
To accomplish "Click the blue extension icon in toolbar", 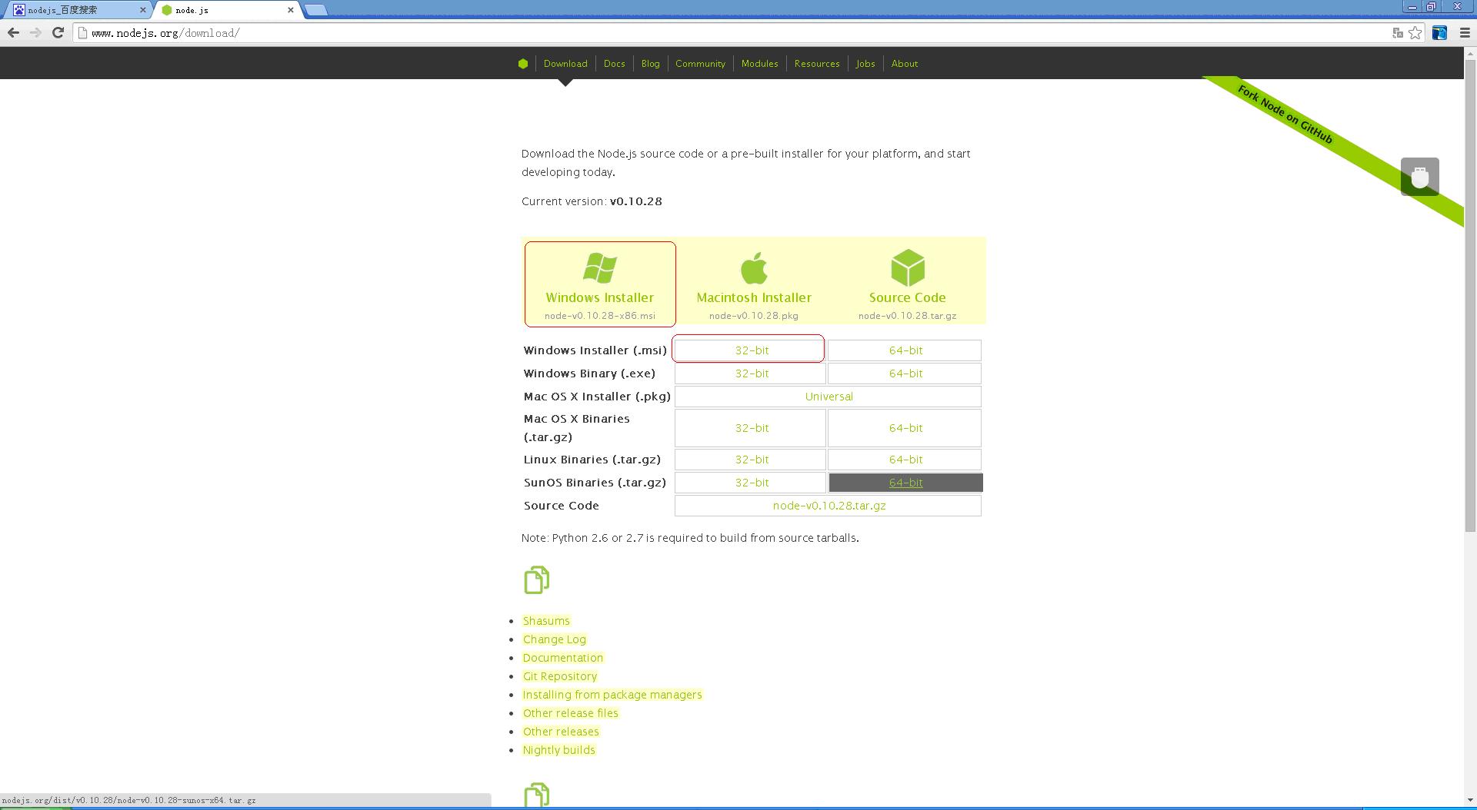I will point(1439,33).
